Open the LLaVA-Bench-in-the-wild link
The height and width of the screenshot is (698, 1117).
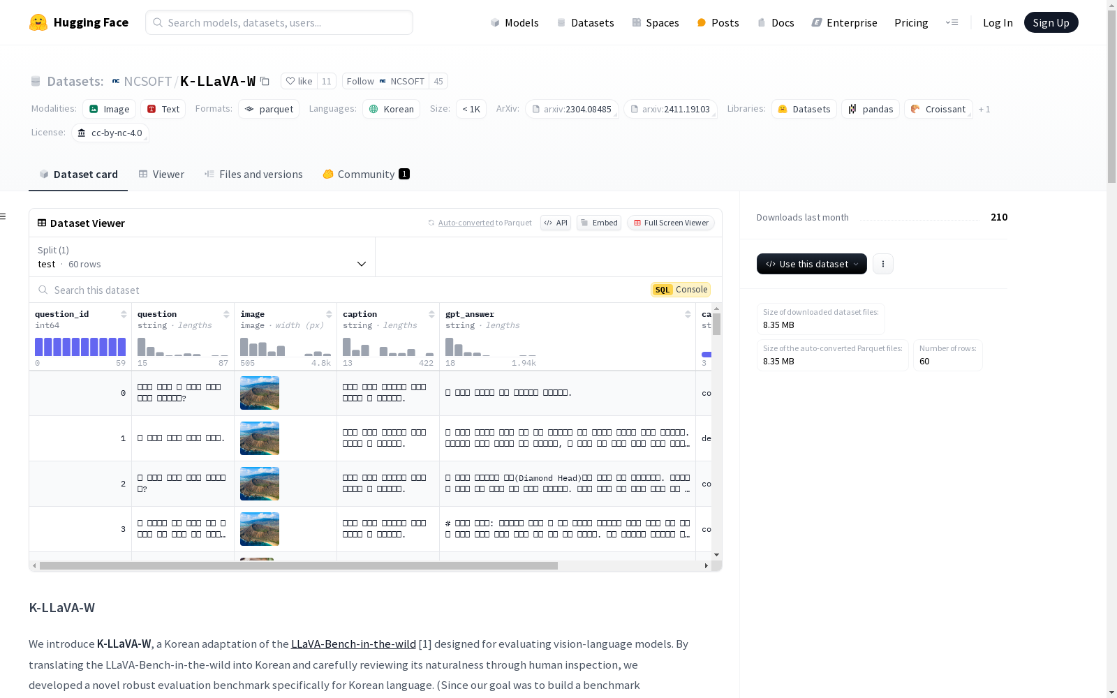coord(353,644)
